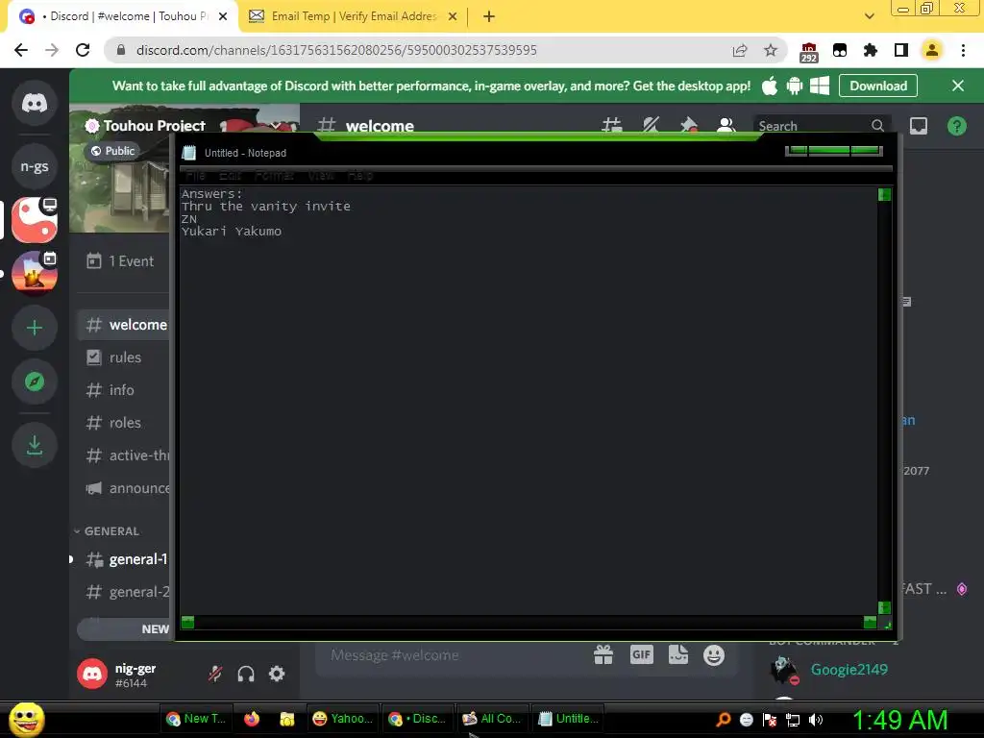Open the gift Nitro icon in message bar
This screenshot has width=984, height=738.
603,655
